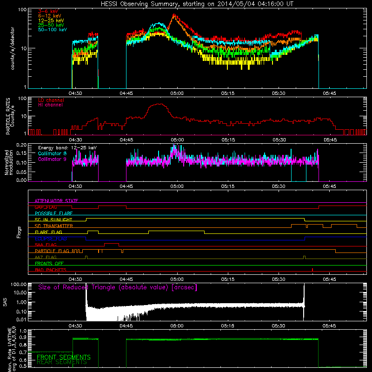Click the 0.9 value on the livetime axis
372x372 pixels.
coord(23,337)
